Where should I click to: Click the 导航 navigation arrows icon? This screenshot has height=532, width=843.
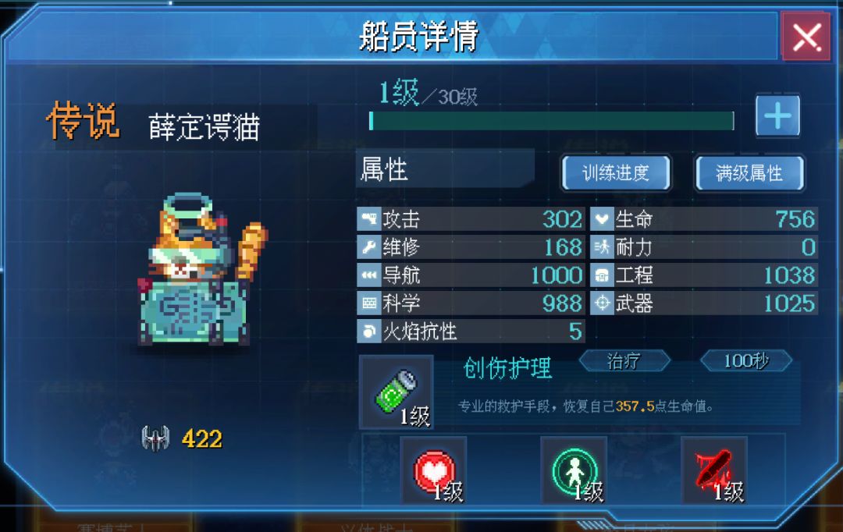coord(368,275)
